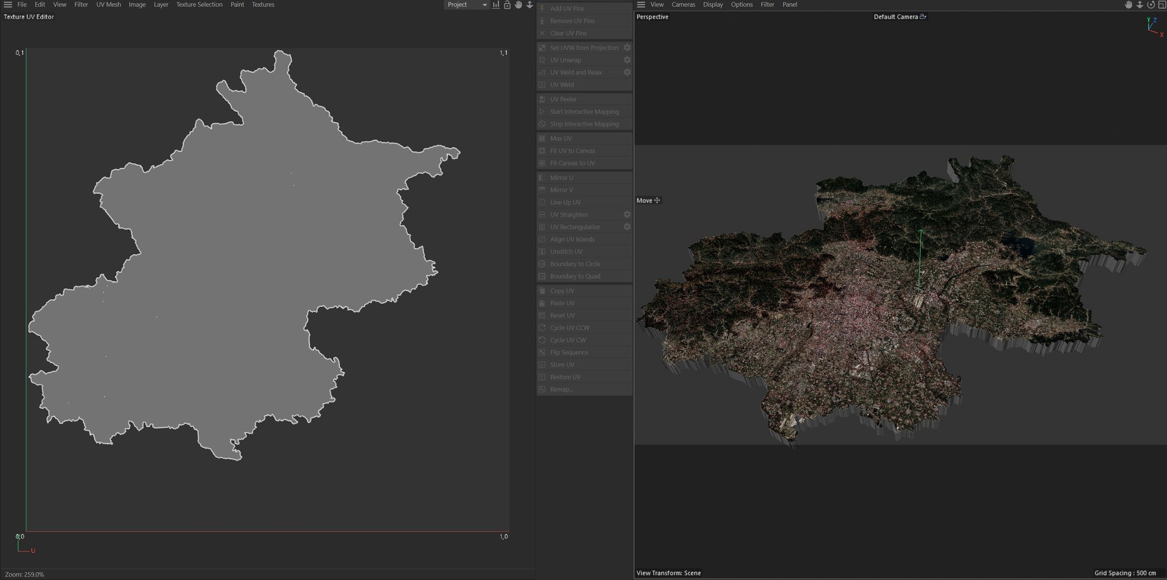Screen dimensions: 1167x580
Task: Click the Max UV command
Action: coord(584,139)
